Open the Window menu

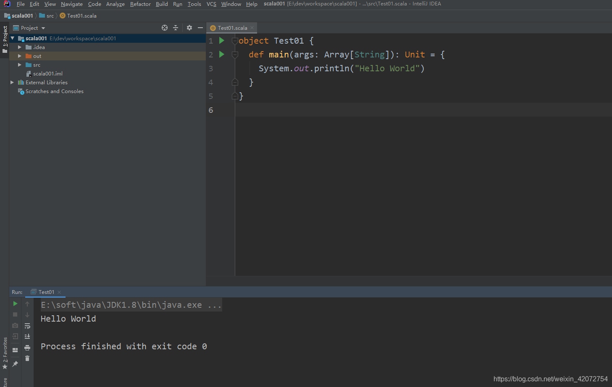click(x=231, y=4)
